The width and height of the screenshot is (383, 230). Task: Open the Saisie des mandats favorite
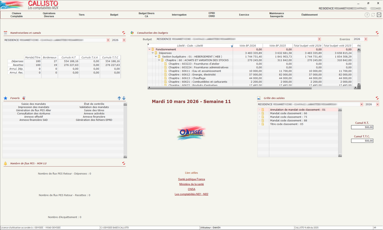pos(34,104)
